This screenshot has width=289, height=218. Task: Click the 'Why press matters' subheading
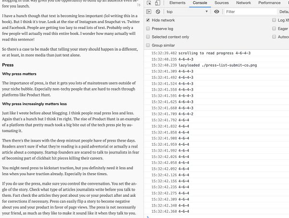coord(19,74)
